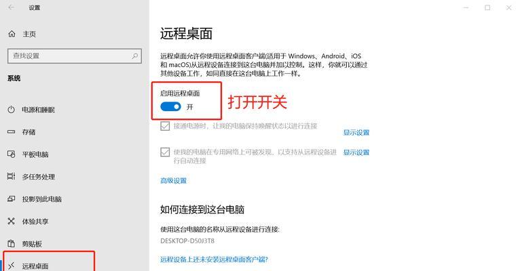
Task: Choose the Tablet (平板电脑) icon
Action: (x=12, y=154)
